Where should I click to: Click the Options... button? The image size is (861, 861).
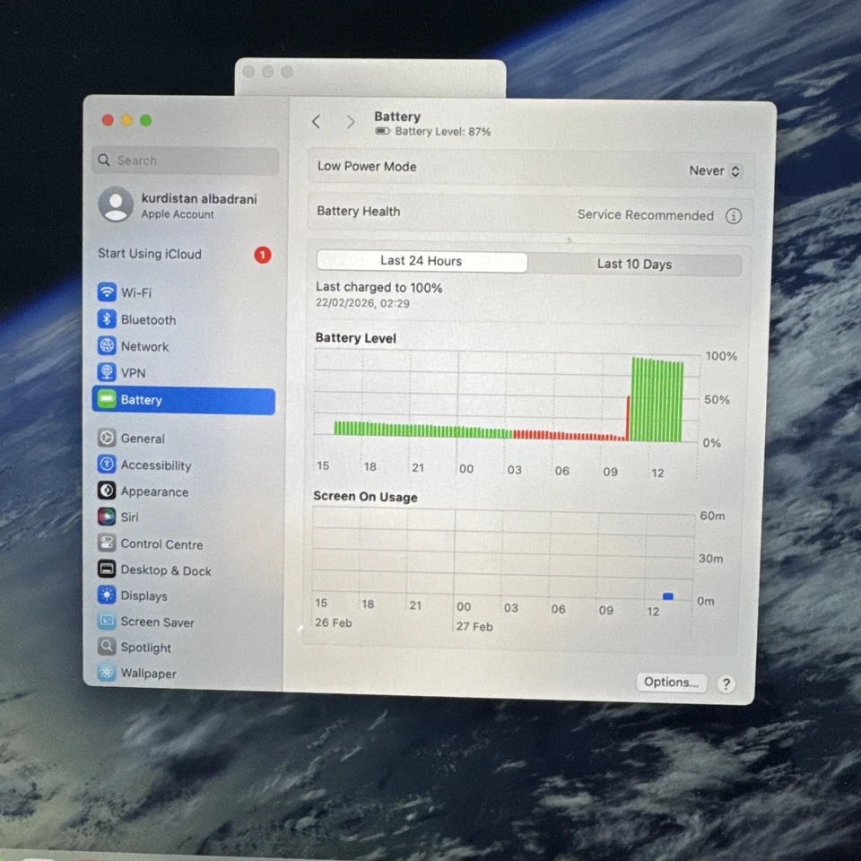point(671,682)
